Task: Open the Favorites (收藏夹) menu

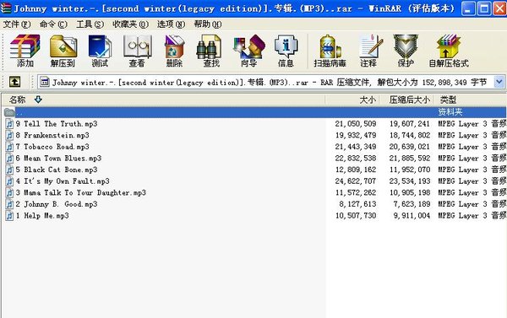Action: coord(131,24)
